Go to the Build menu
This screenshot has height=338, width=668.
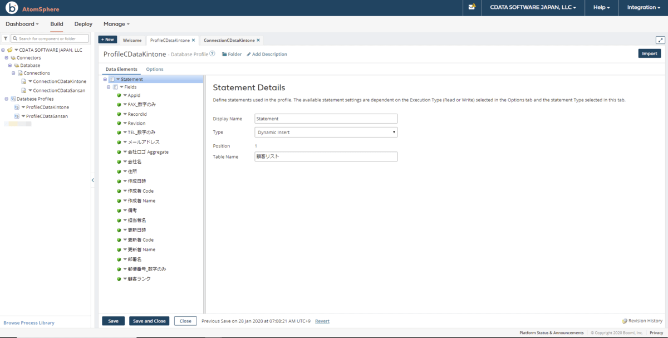tap(57, 24)
